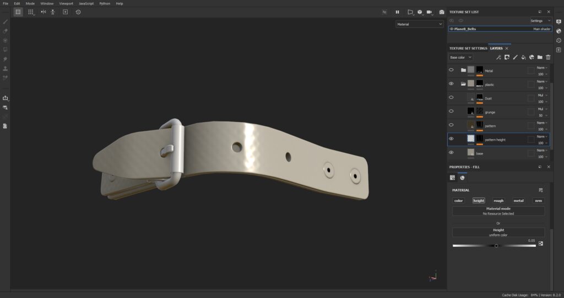This screenshot has height=298, width=564.
Task: Click the add frame square-plus icon
Action: click(65, 12)
